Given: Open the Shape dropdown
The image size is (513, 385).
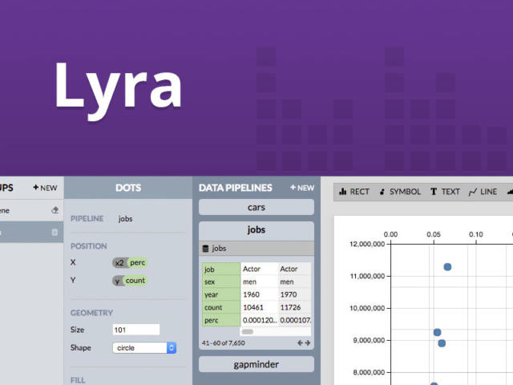Looking at the screenshot, I should 144,347.
